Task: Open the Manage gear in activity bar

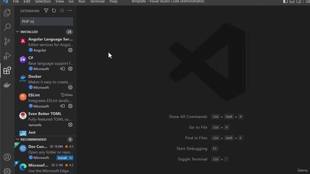Action: [x=7, y=171]
